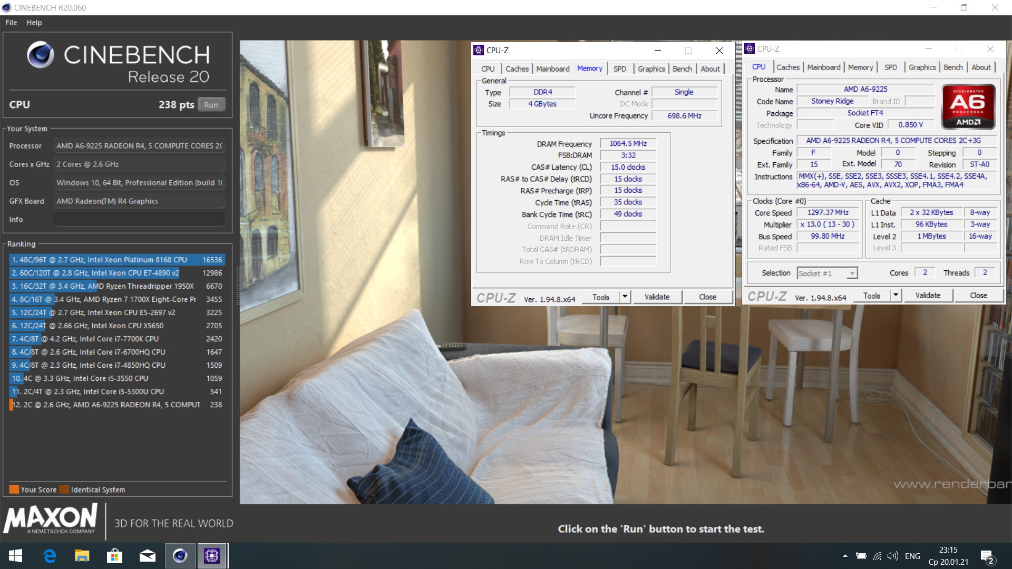Image resolution: width=1012 pixels, height=569 pixels.
Task: Open Bench tab in Memory CPU-Z window
Action: (683, 68)
